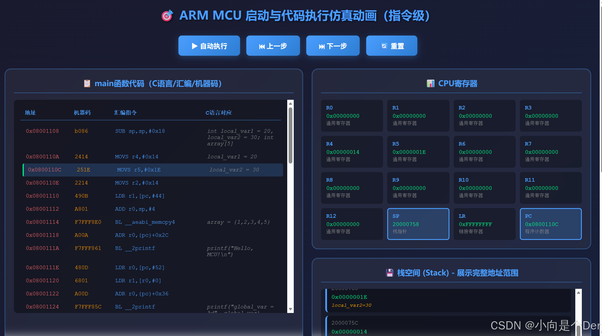Image resolution: width=602 pixels, height=336 pixels.
Task: Select the SP stack pointer card
Action: coord(418,224)
